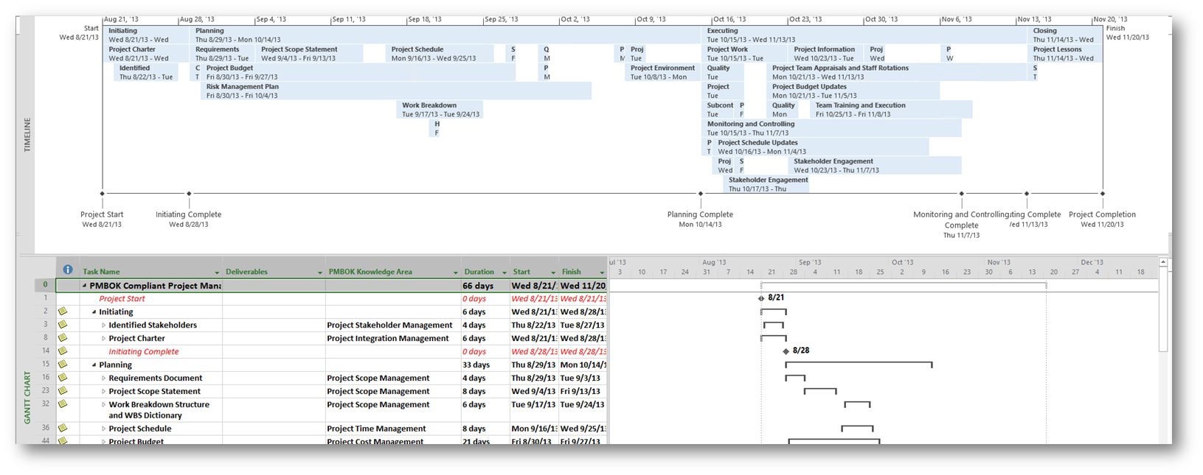Select the "Project Time Management" knowledge area cell
Viewport: 1203px width, 475px height.
pos(393,429)
